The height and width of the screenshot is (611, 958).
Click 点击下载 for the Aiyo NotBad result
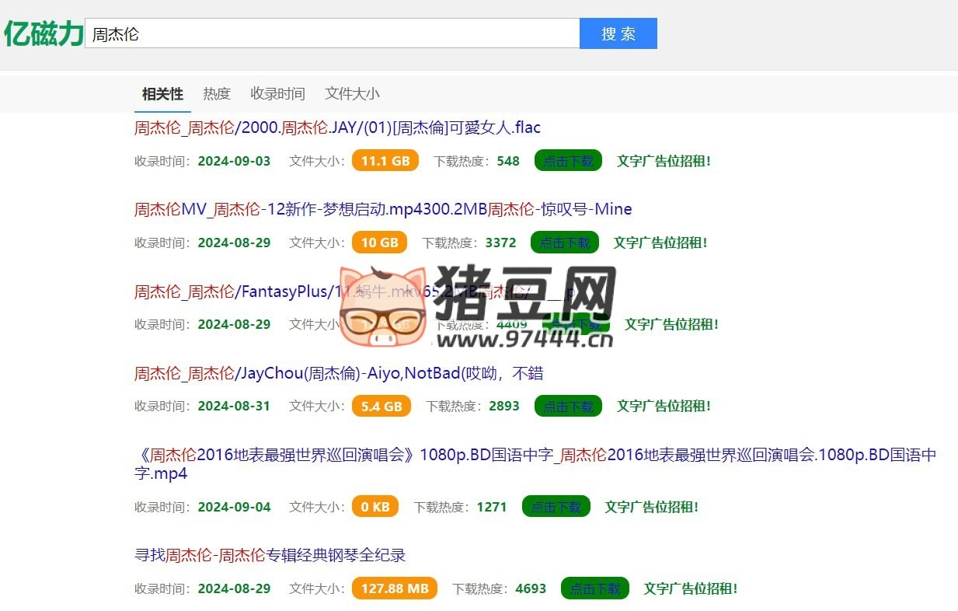tap(568, 405)
